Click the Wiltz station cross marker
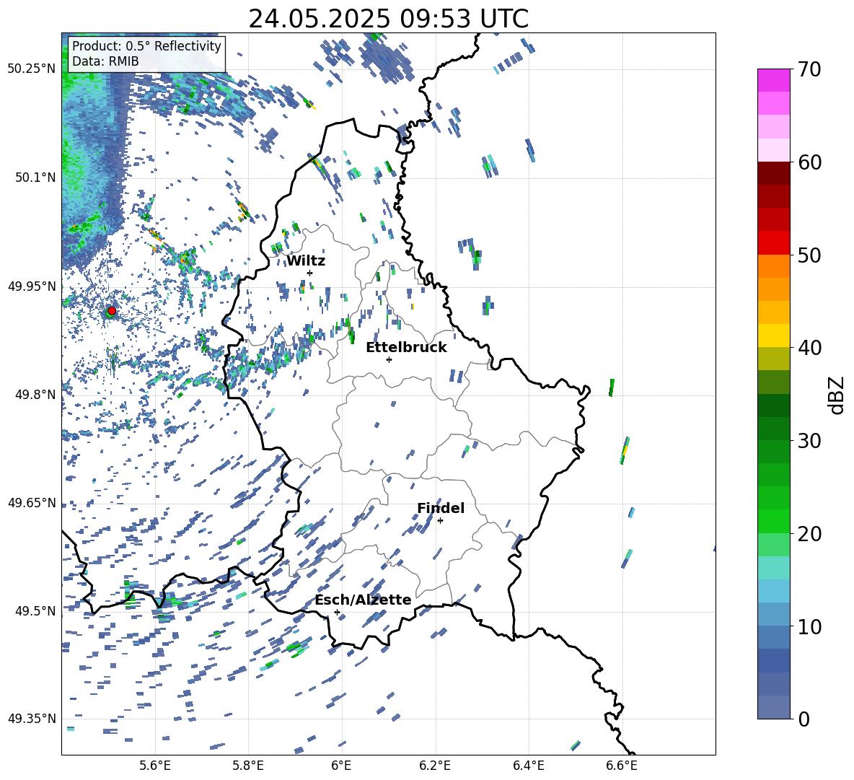The height and width of the screenshot is (780, 854). (310, 273)
